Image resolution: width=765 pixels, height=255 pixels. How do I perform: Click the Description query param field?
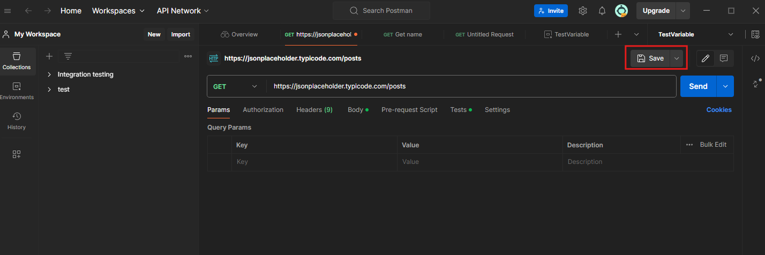point(648,162)
